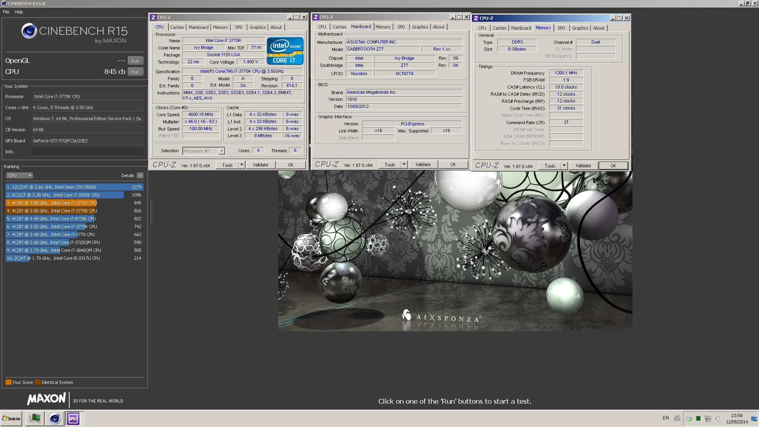Screen dimensions: 759x427
Task: Run the OpenGL benchmark
Action: [135, 61]
